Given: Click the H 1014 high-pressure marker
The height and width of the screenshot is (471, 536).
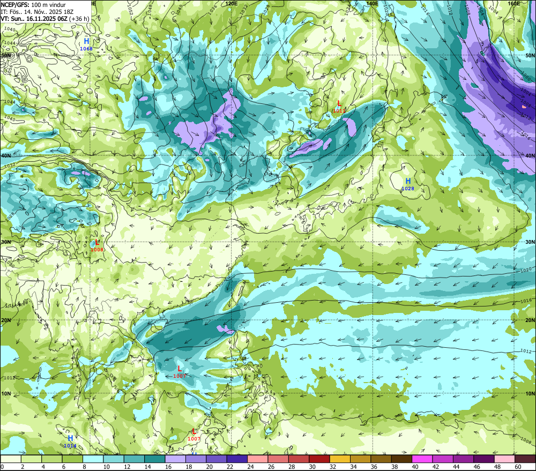Looking at the screenshot, I should pyautogui.click(x=70, y=442).
